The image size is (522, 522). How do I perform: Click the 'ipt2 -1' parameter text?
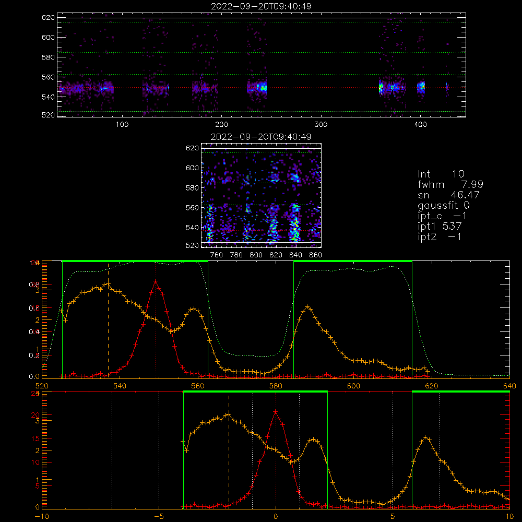coord(440,236)
